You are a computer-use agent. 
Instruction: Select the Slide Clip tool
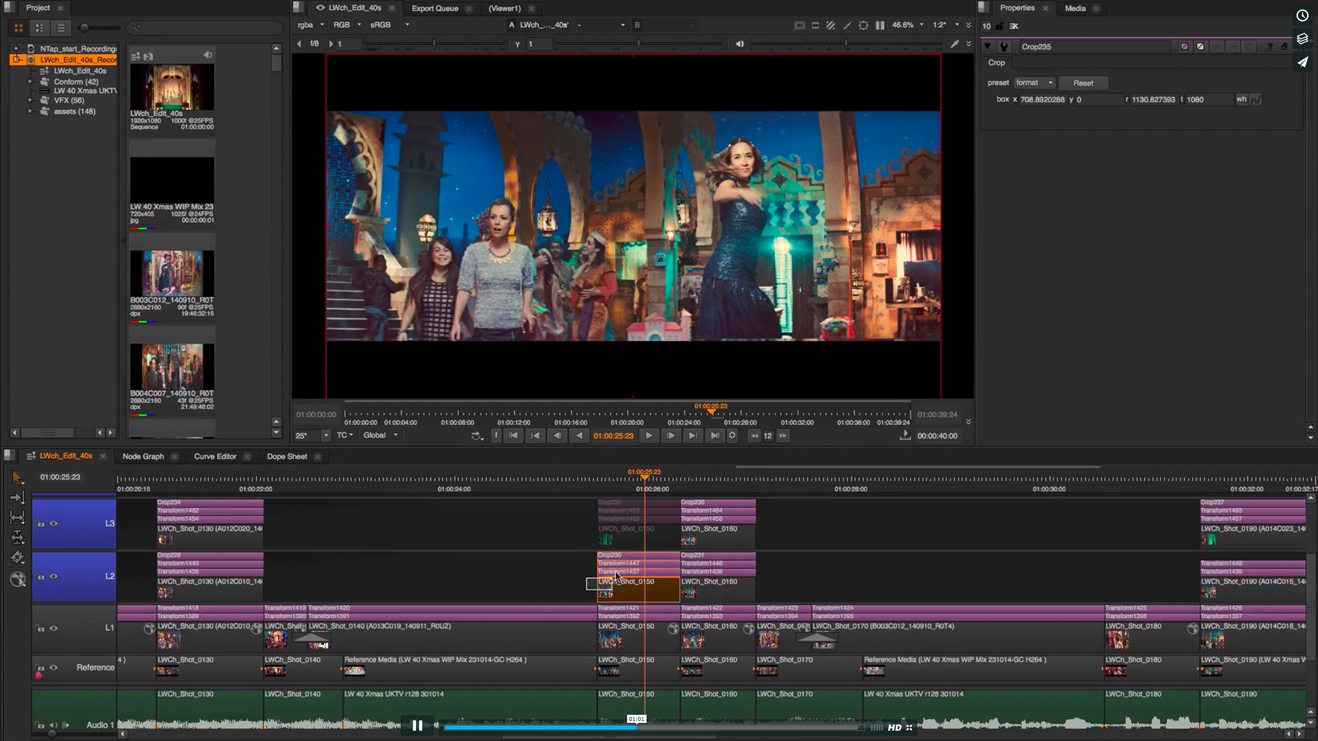(18, 539)
